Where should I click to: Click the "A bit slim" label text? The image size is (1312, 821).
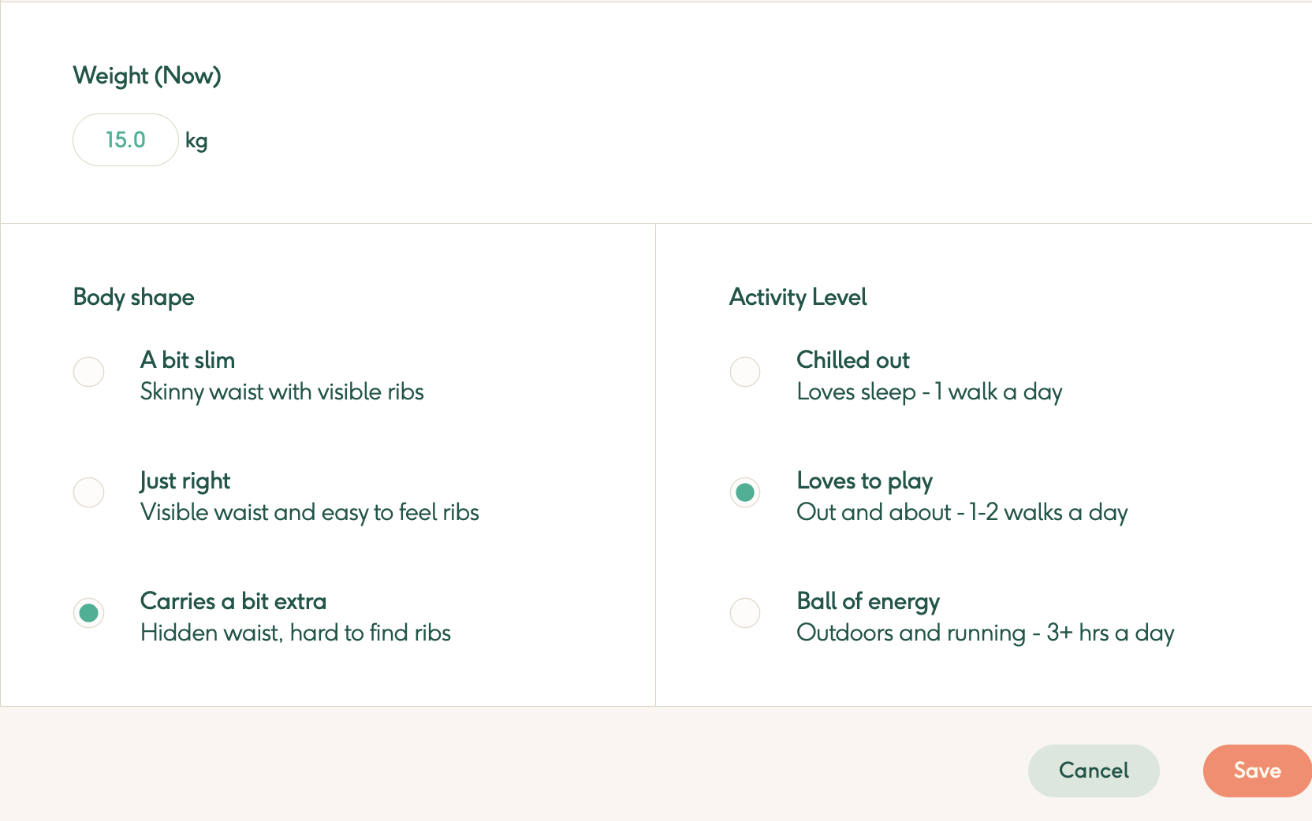pos(188,360)
